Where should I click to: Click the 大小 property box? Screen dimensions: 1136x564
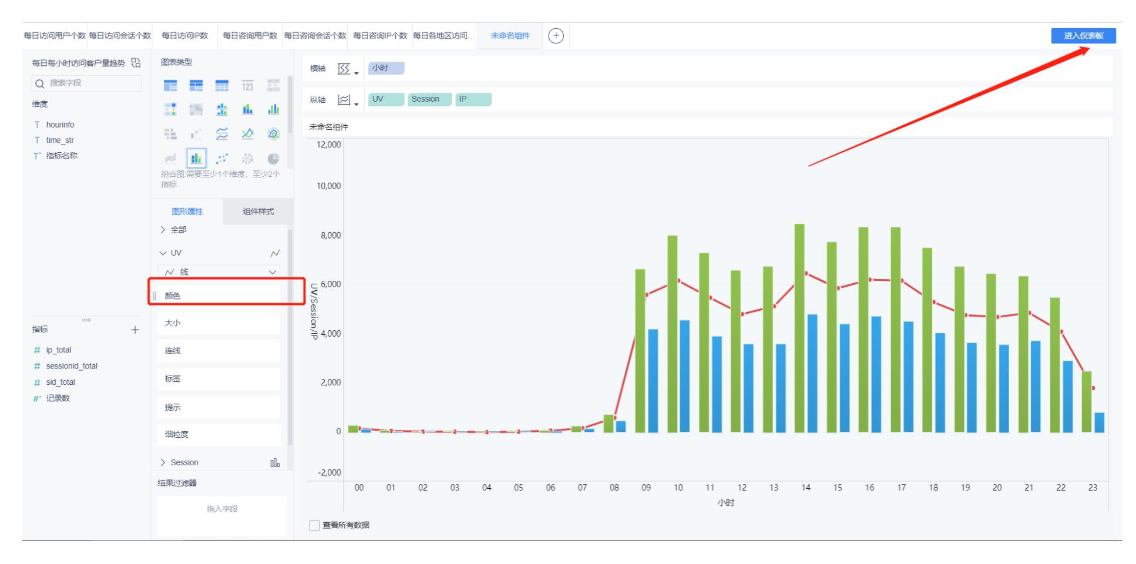219,323
